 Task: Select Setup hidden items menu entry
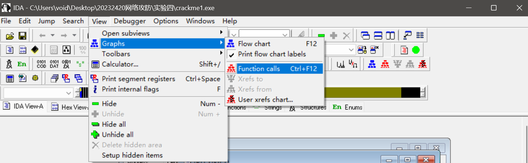158,155
